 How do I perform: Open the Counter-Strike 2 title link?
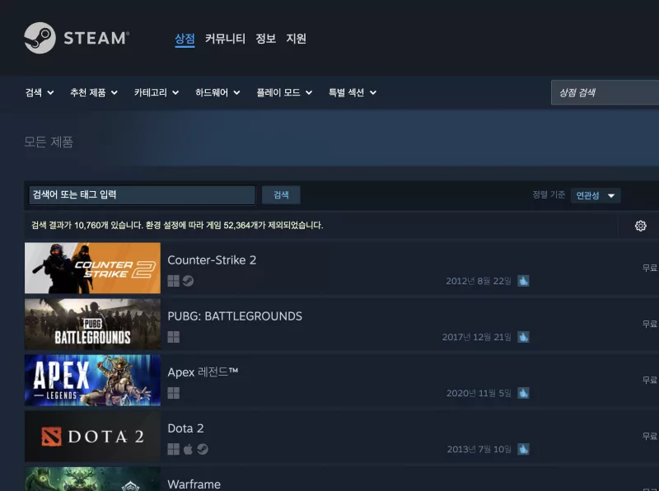click(212, 260)
